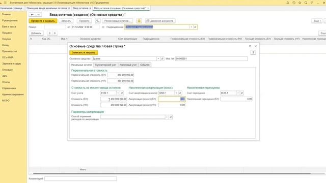Expand Счет амортизации (износа) dropdown
Viewport: 326px width, 183px height.
(176, 93)
